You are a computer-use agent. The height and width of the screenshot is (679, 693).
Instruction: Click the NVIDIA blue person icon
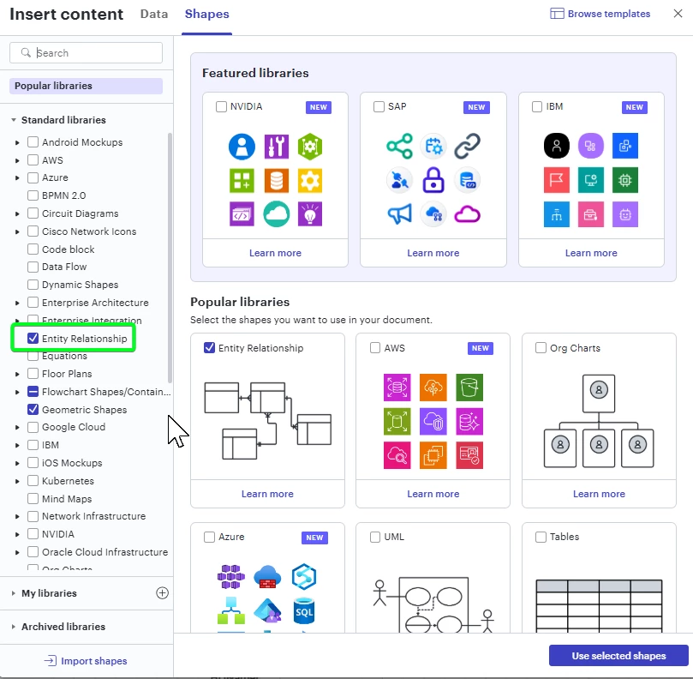click(242, 147)
